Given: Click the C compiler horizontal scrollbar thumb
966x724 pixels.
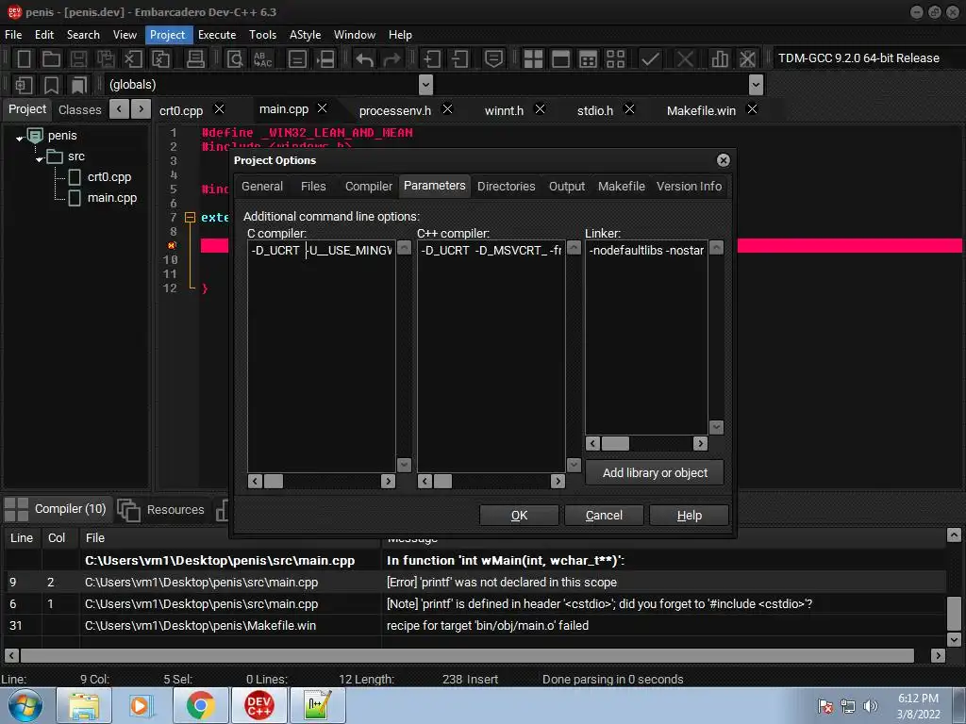Looking at the screenshot, I should (274, 482).
